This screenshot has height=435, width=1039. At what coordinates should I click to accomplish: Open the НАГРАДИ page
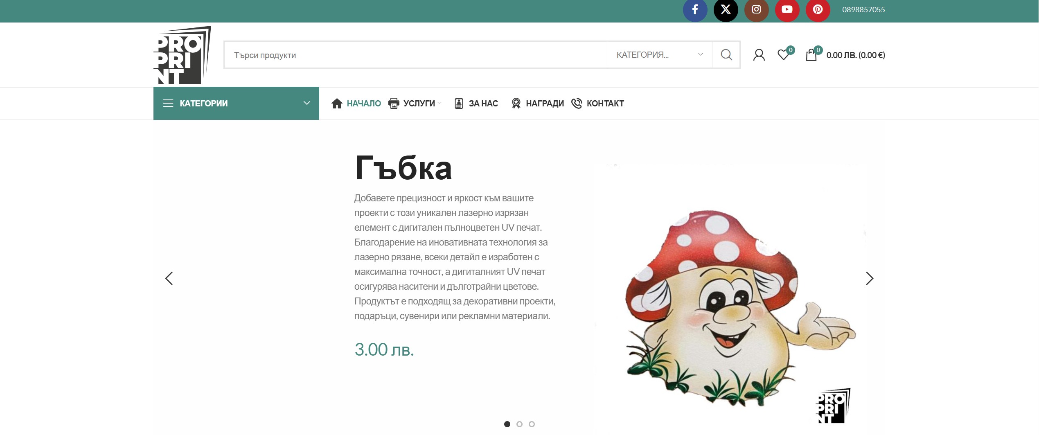[x=545, y=104]
